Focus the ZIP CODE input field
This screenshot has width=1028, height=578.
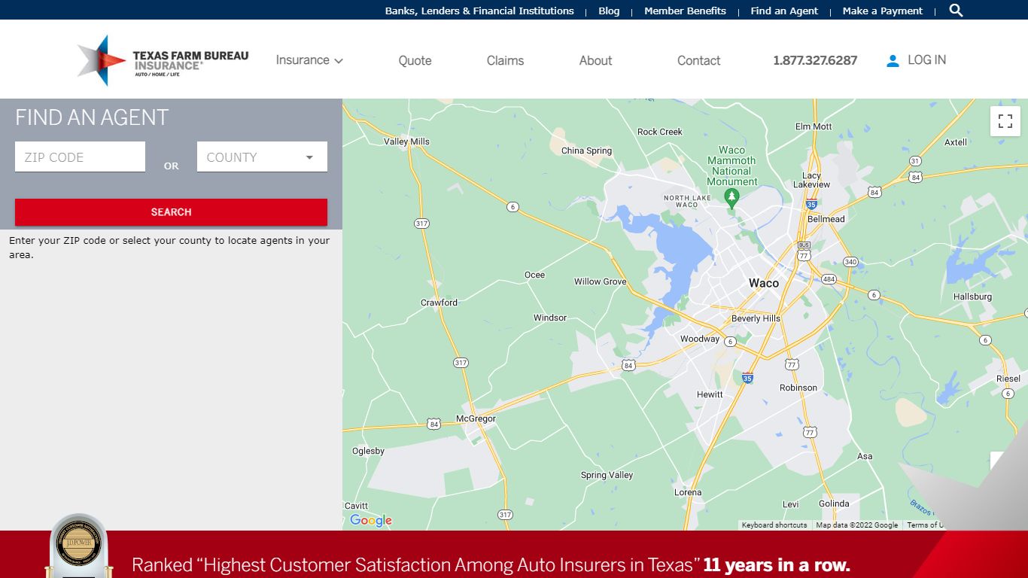[x=80, y=157]
